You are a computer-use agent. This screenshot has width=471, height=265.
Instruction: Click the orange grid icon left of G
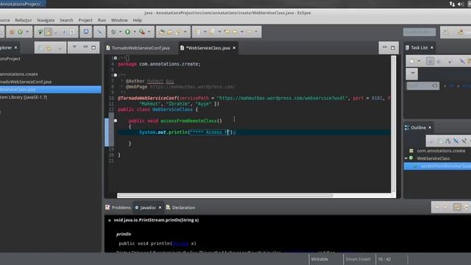pos(12,32)
